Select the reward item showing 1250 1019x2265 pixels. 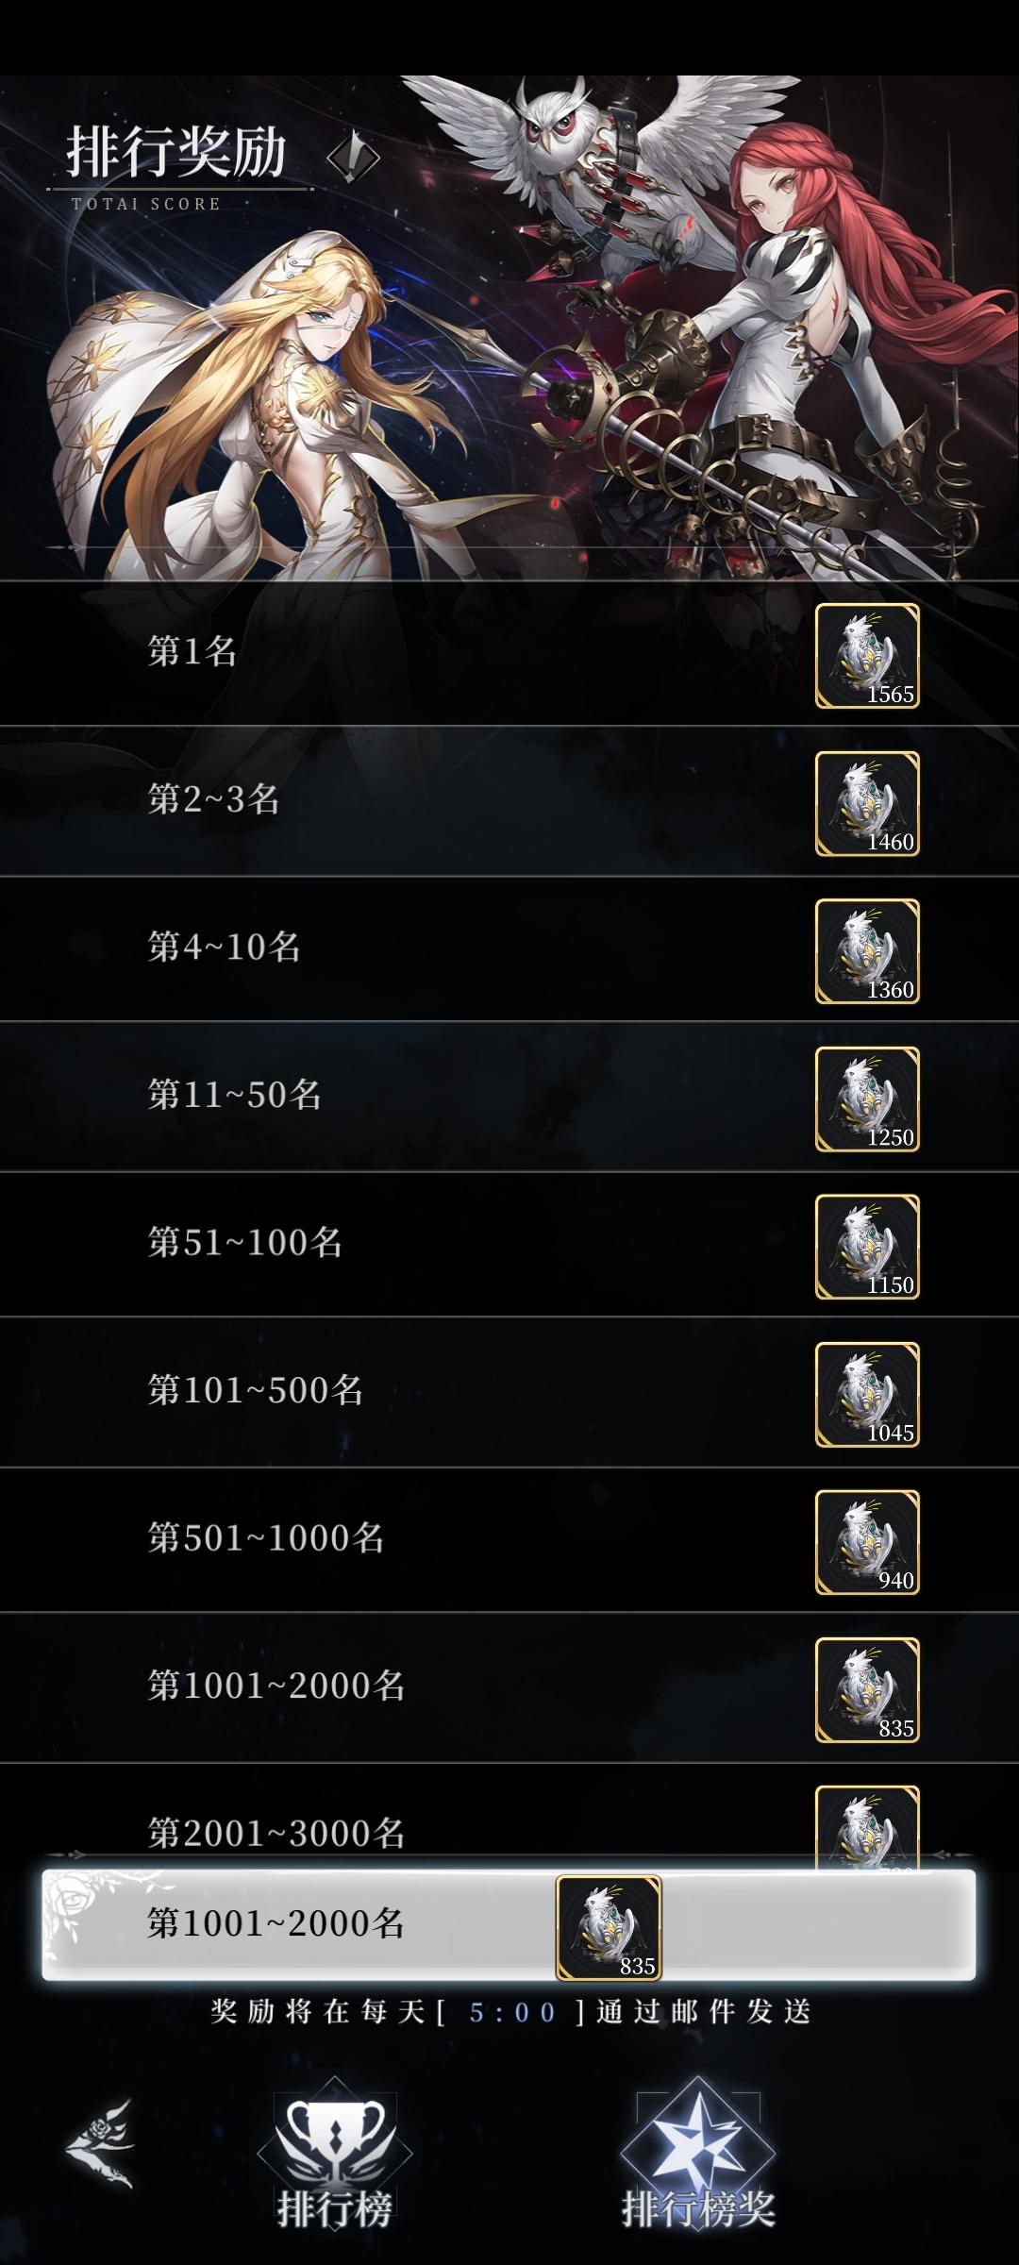[867, 1099]
